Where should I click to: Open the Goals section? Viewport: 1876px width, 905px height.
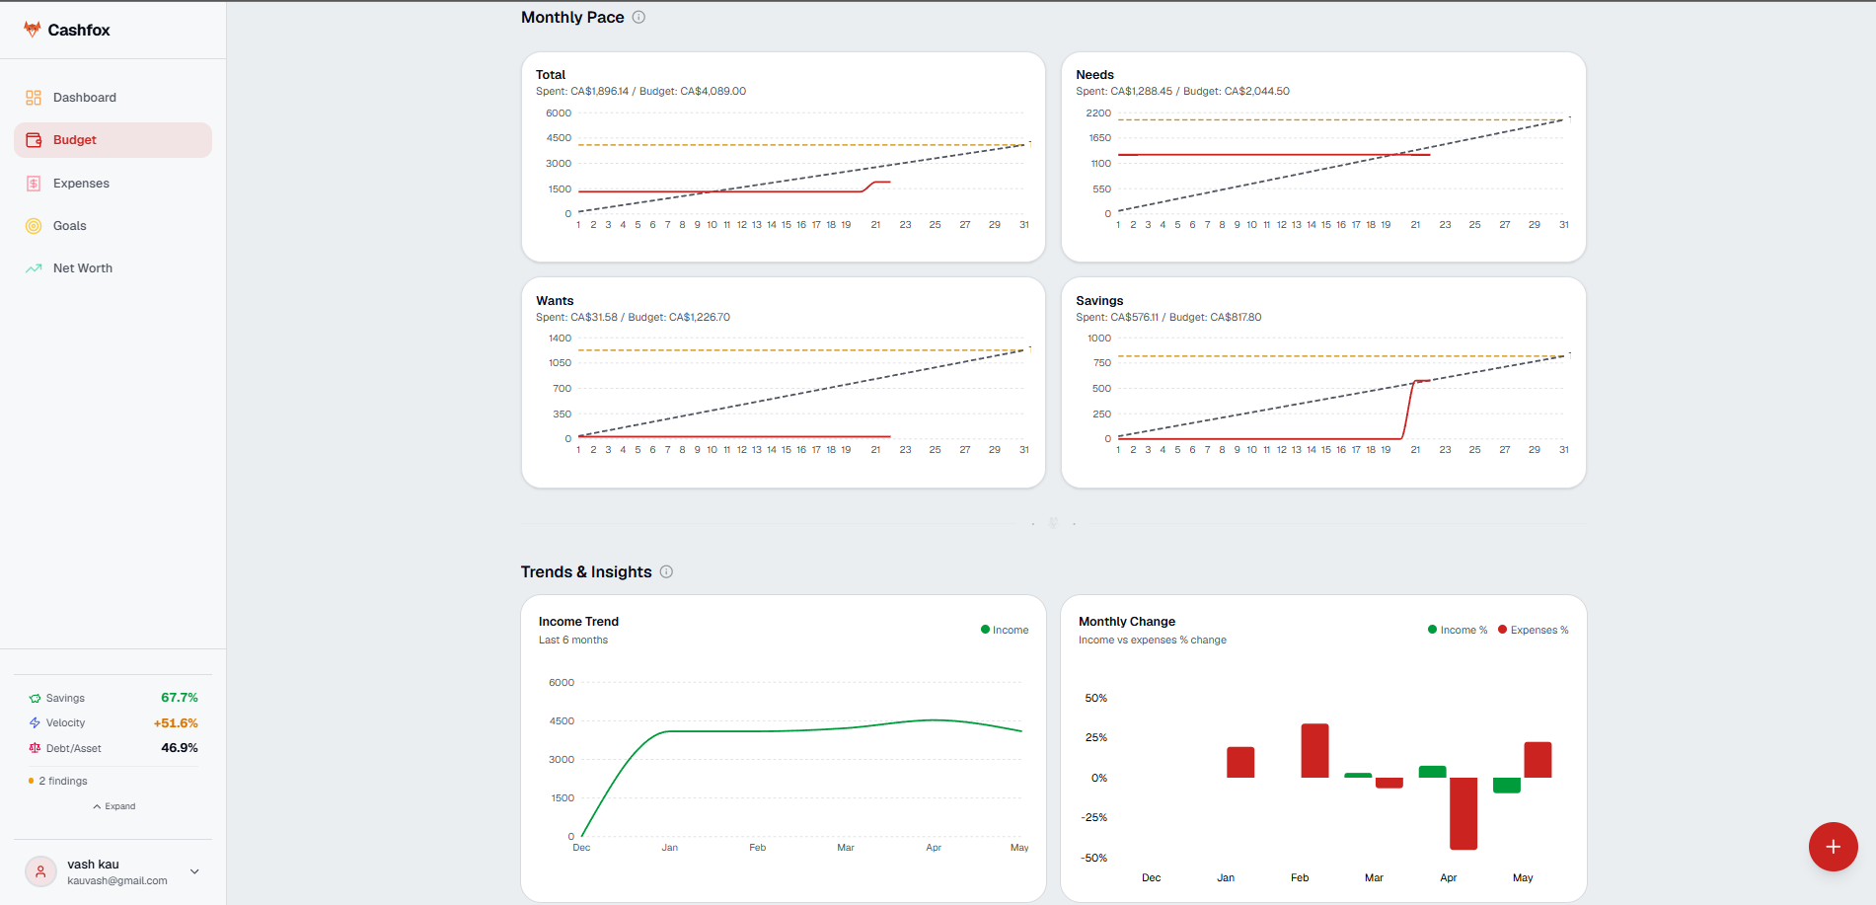113,226
